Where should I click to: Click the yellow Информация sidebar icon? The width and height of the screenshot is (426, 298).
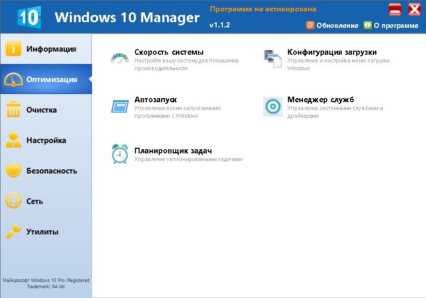click(x=13, y=49)
